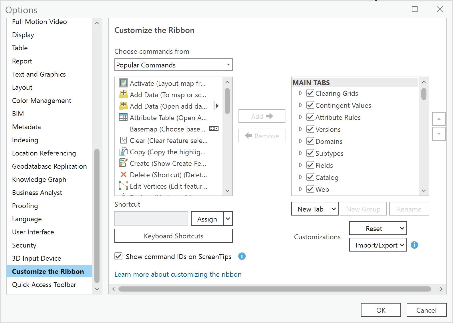Click the horizontal scrollbar at panel bottom
Viewport: 453px width, 323px height.
(x=275, y=289)
